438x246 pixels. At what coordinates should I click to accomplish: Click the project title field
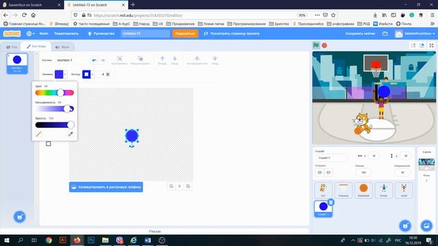pyautogui.click(x=145, y=33)
